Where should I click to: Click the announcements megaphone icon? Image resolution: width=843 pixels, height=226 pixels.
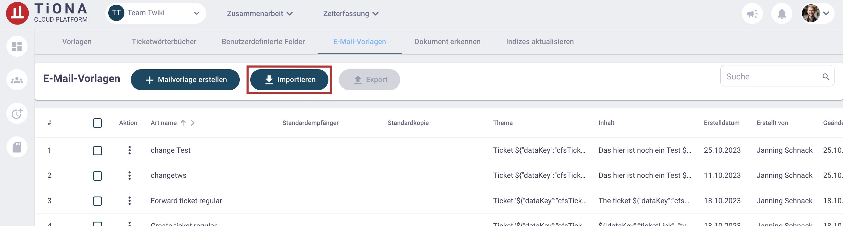click(752, 14)
